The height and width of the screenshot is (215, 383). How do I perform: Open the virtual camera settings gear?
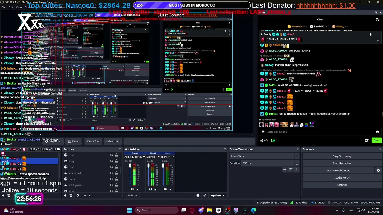click(378, 171)
